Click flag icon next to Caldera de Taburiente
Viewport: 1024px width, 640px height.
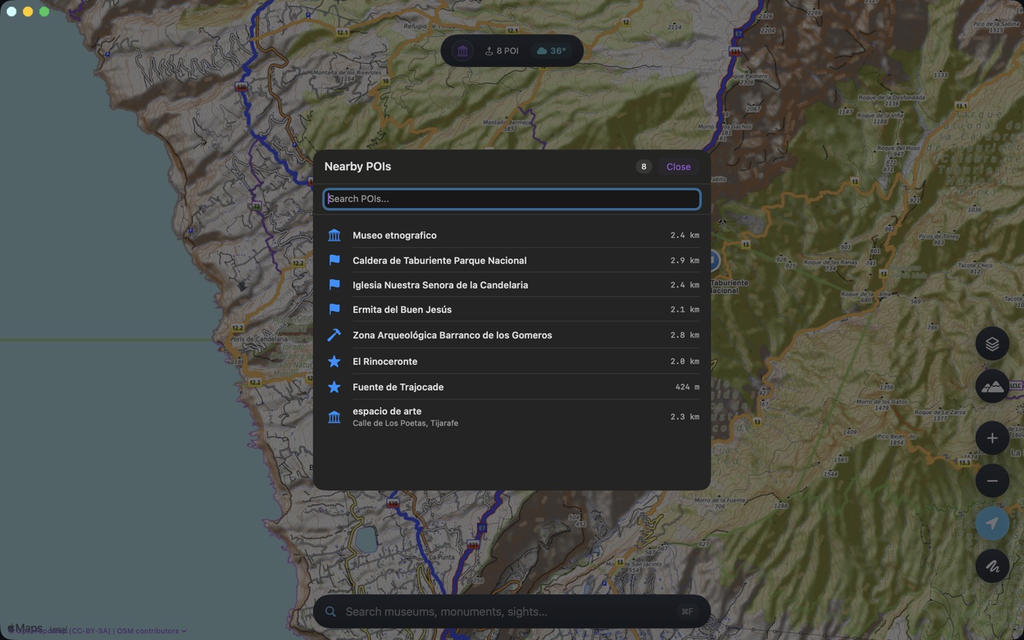(x=334, y=260)
